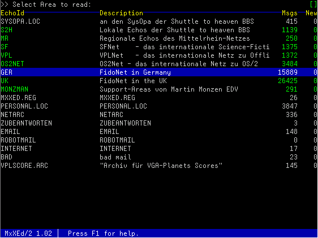Click message count 3484
The image size is (318, 238).
290,64
